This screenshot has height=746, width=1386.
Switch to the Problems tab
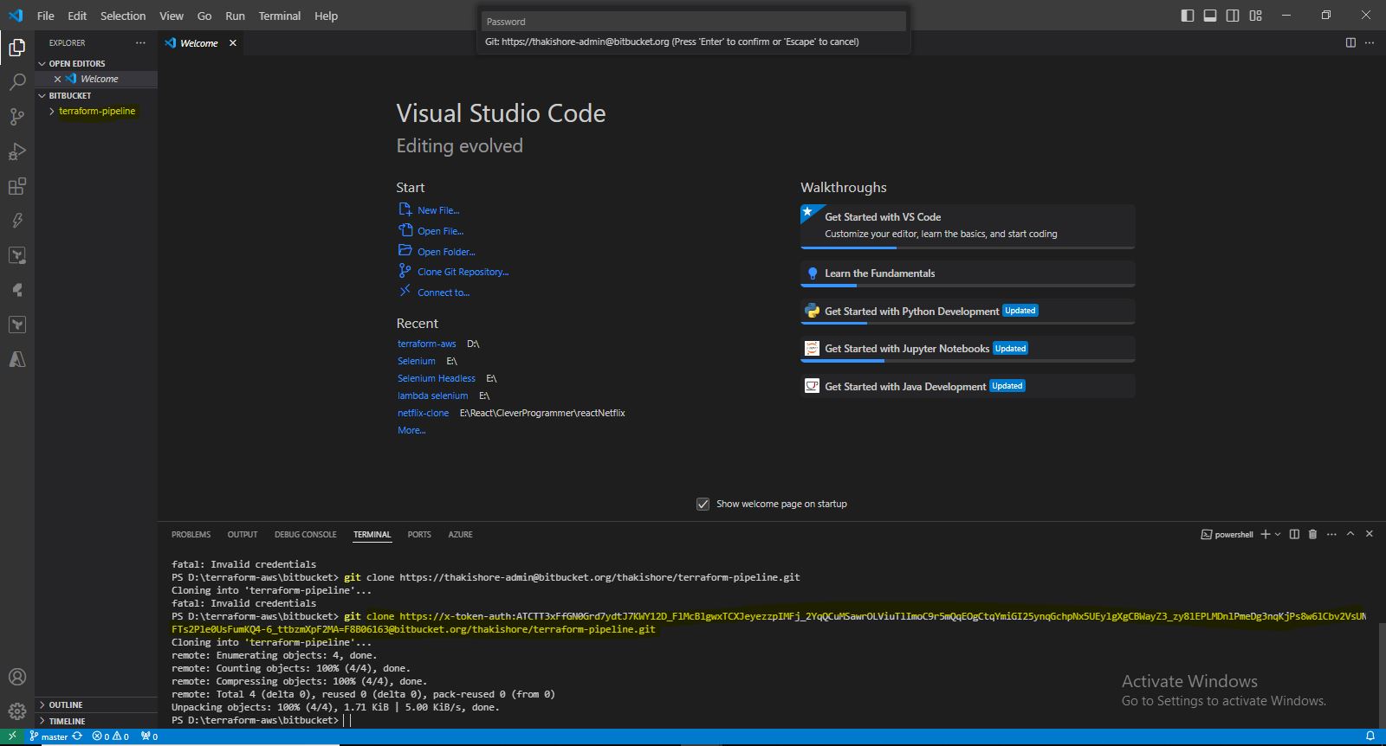coord(191,534)
